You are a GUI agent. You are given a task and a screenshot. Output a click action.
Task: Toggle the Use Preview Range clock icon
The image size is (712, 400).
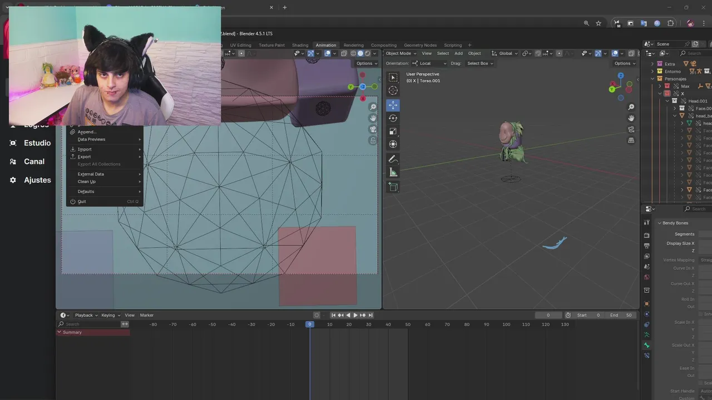click(568, 315)
